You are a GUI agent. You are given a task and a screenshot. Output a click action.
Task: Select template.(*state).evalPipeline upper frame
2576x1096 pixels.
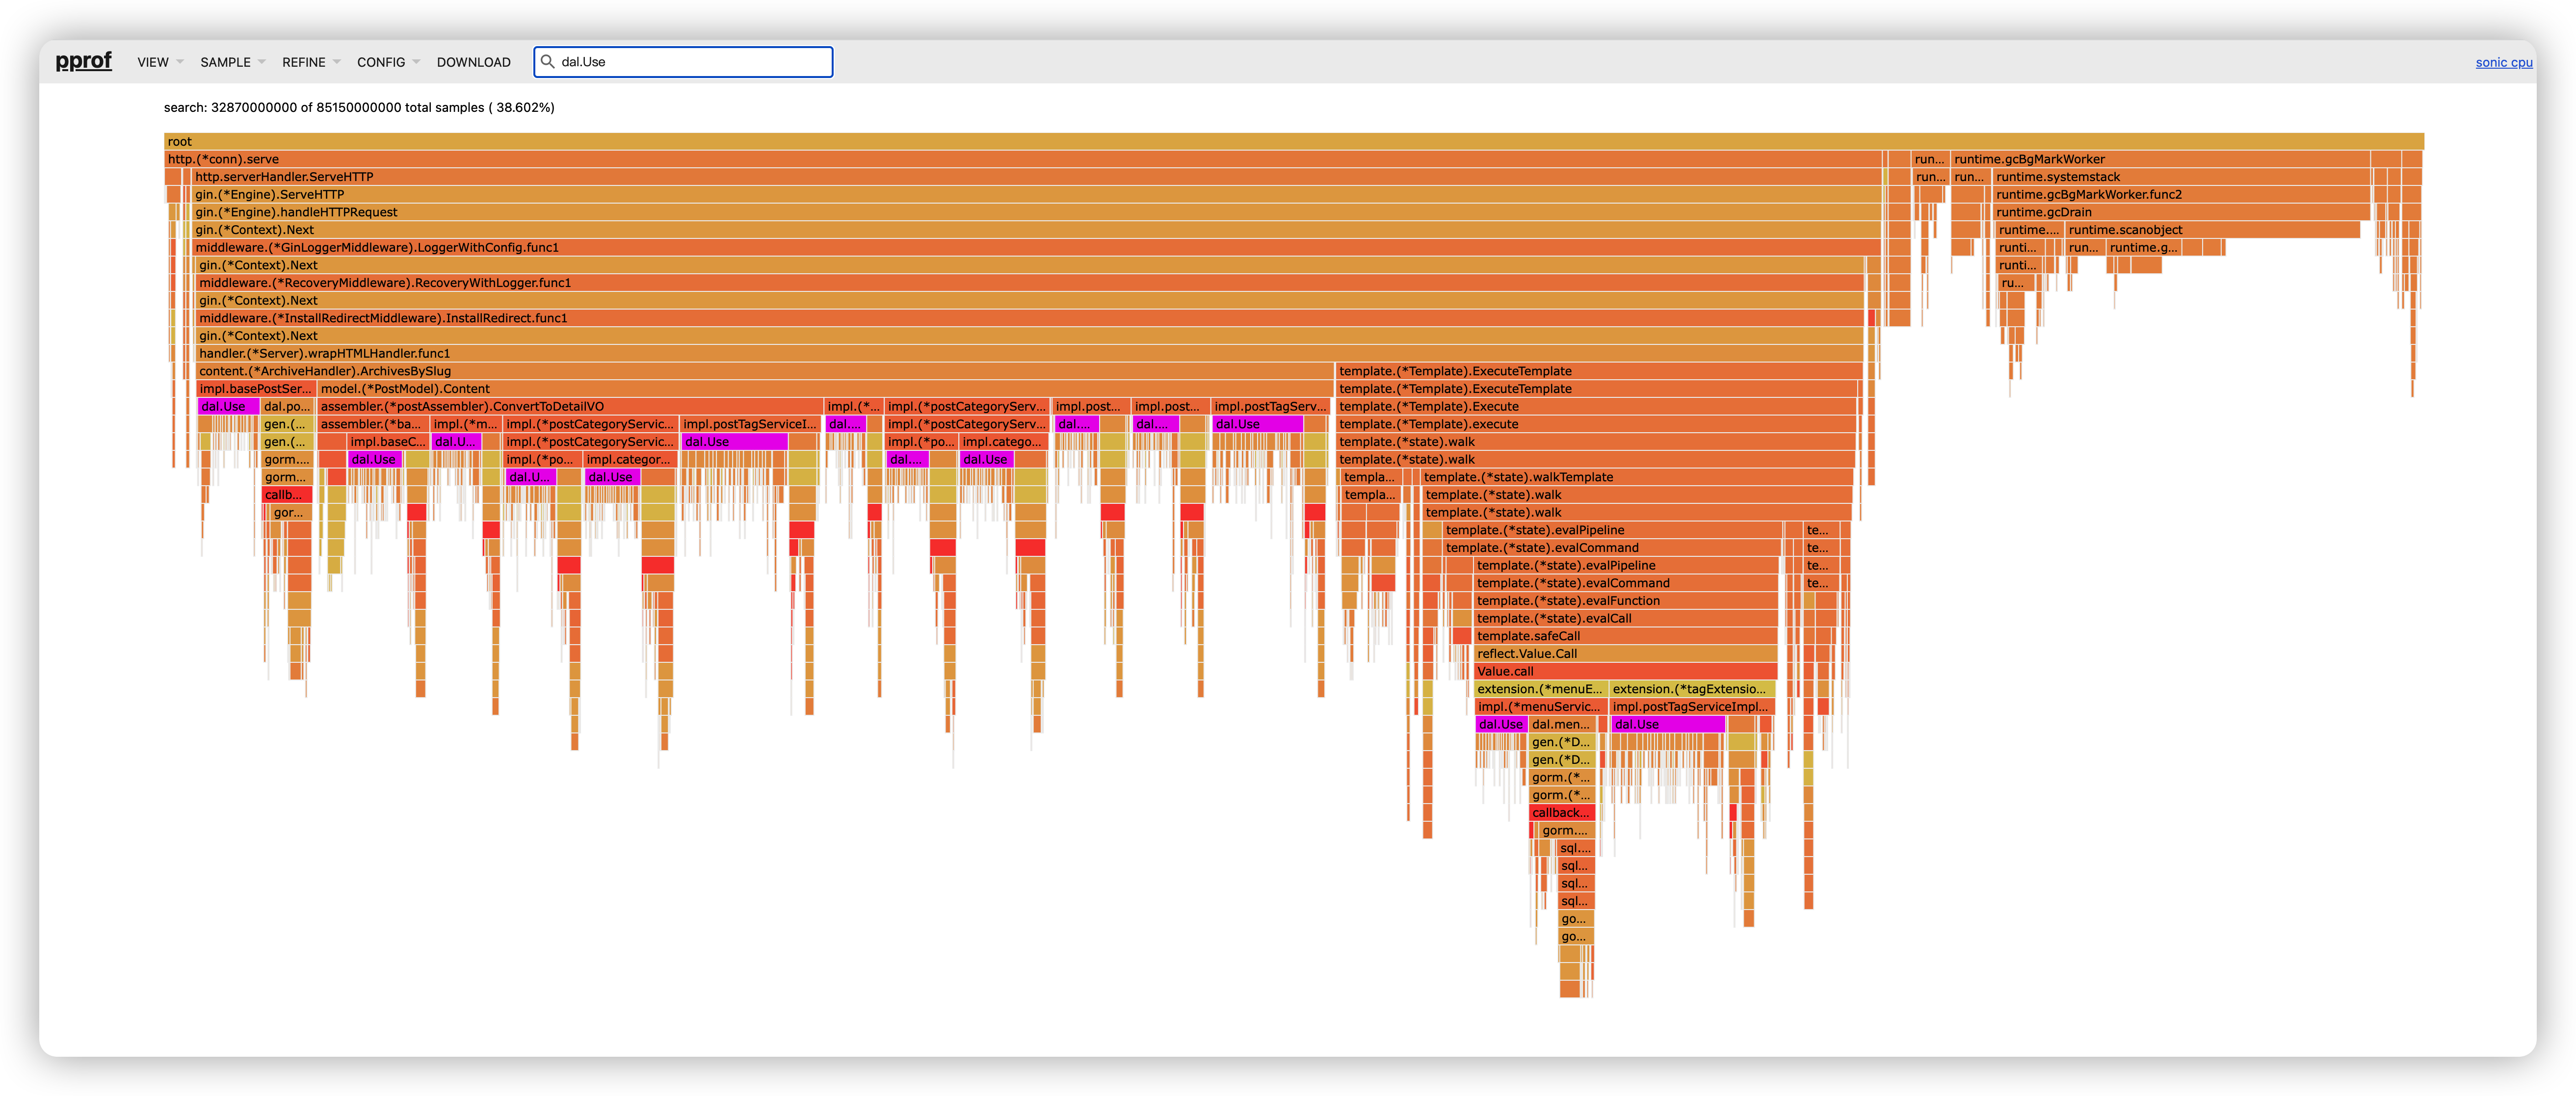pyautogui.click(x=1612, y=530)
